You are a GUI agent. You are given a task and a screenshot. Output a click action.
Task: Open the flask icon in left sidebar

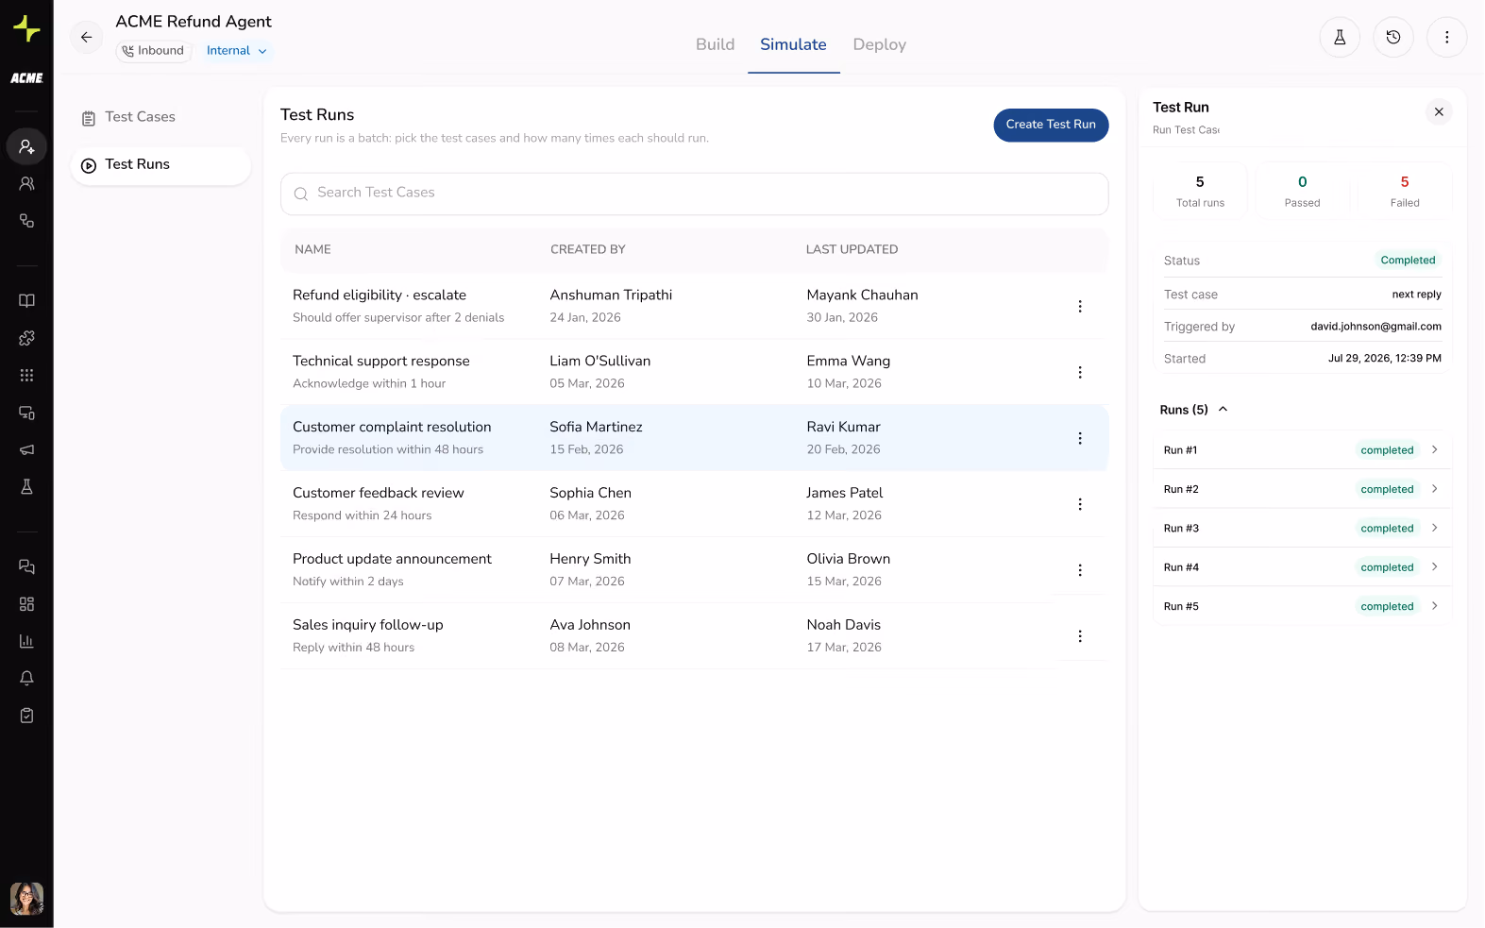pyautogui.click(x=26, y=486)
